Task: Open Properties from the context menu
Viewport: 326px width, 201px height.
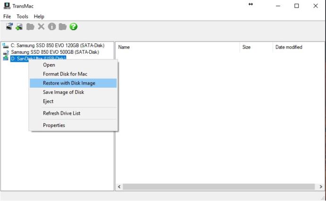Action: (73, 125)
